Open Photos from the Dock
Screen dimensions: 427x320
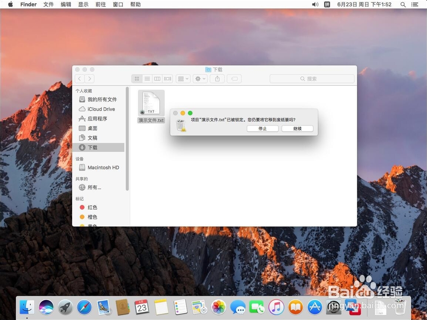(219, 307)
